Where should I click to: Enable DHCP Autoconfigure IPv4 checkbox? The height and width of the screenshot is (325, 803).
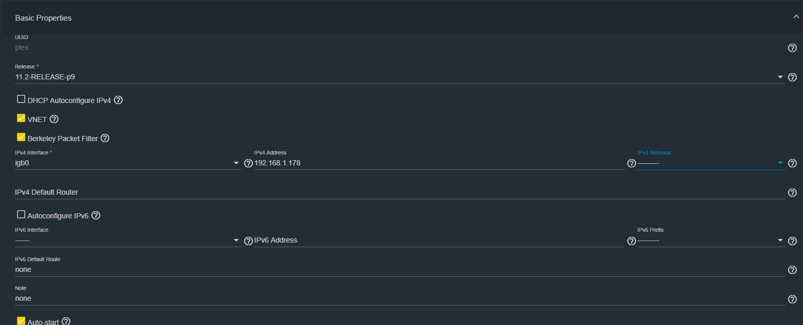[x=21, y=99]
